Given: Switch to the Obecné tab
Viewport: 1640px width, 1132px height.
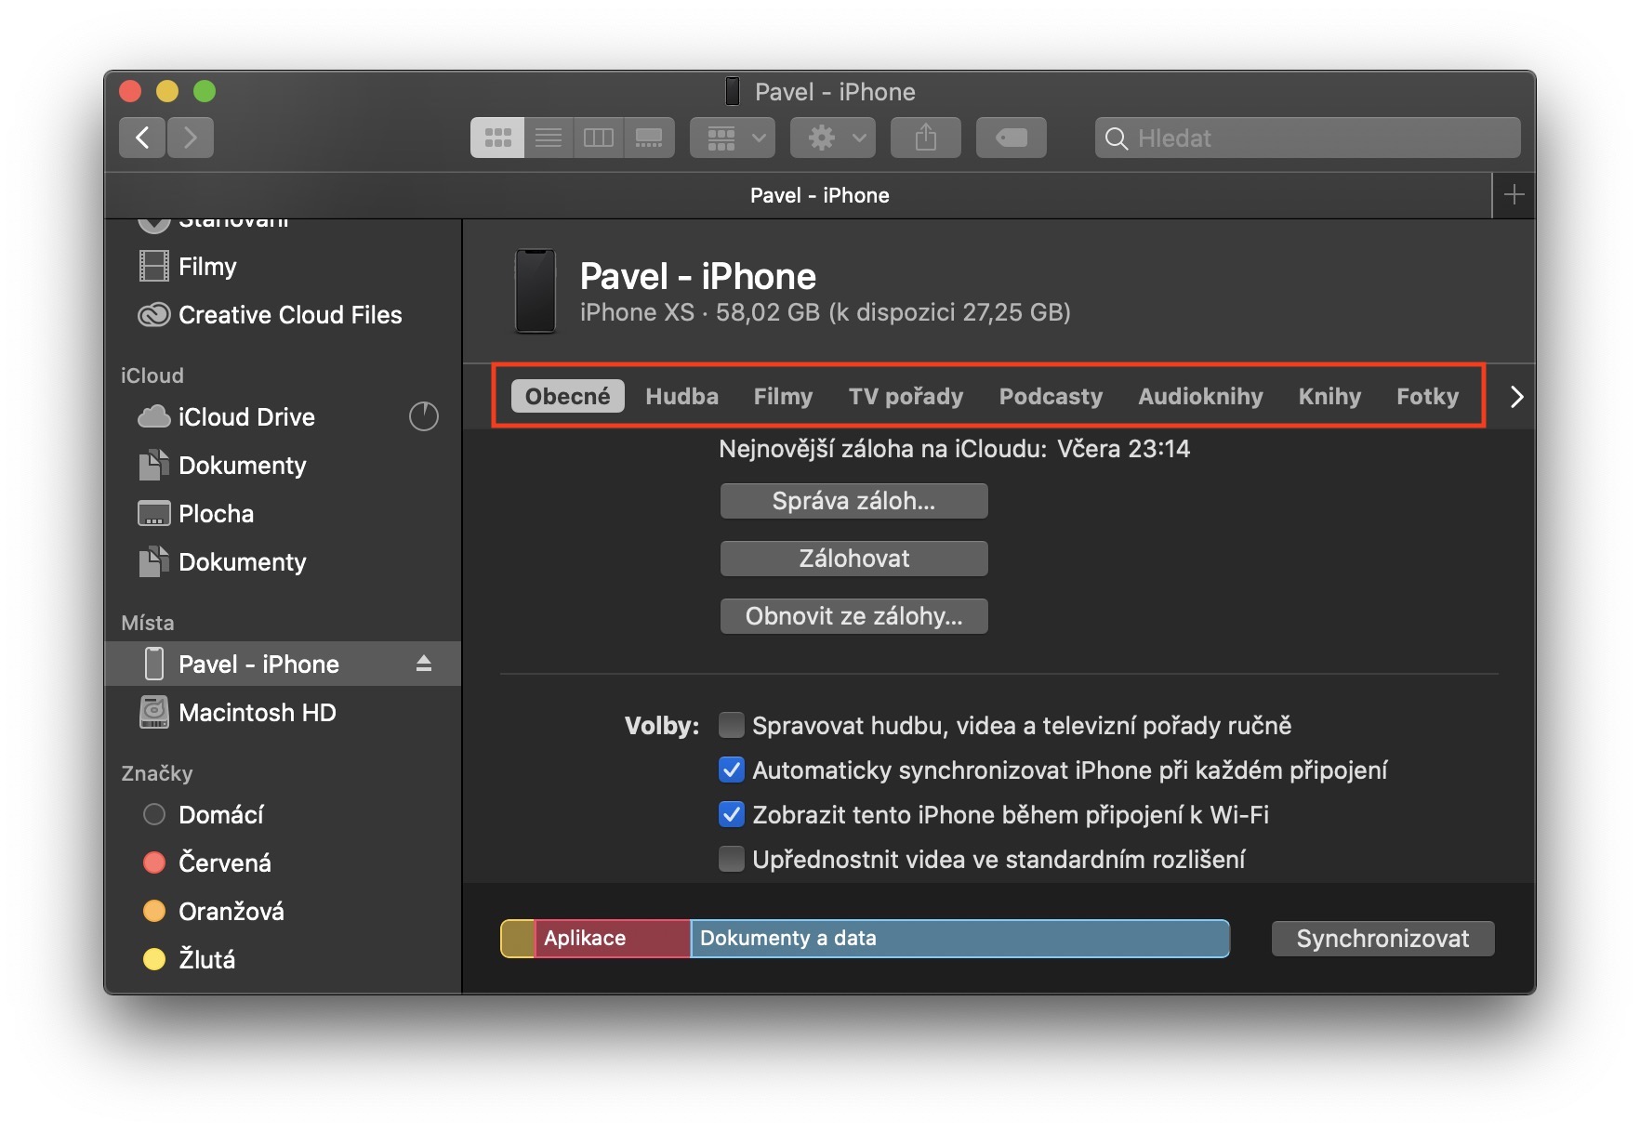Looking at the screenshot, I should [568, 397].
